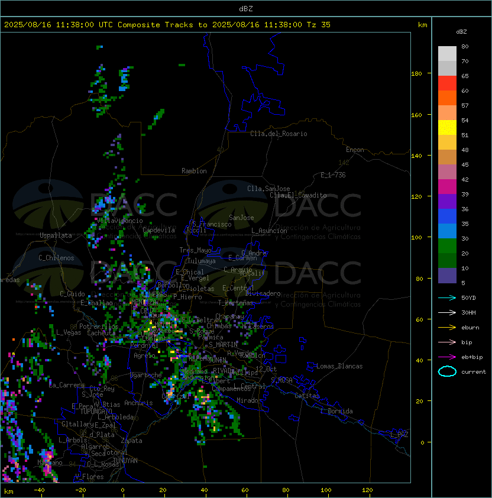The image size is (492, 498).
Task: Click the 'L_PAZ' map label
Action: click(x=399, y=435)
